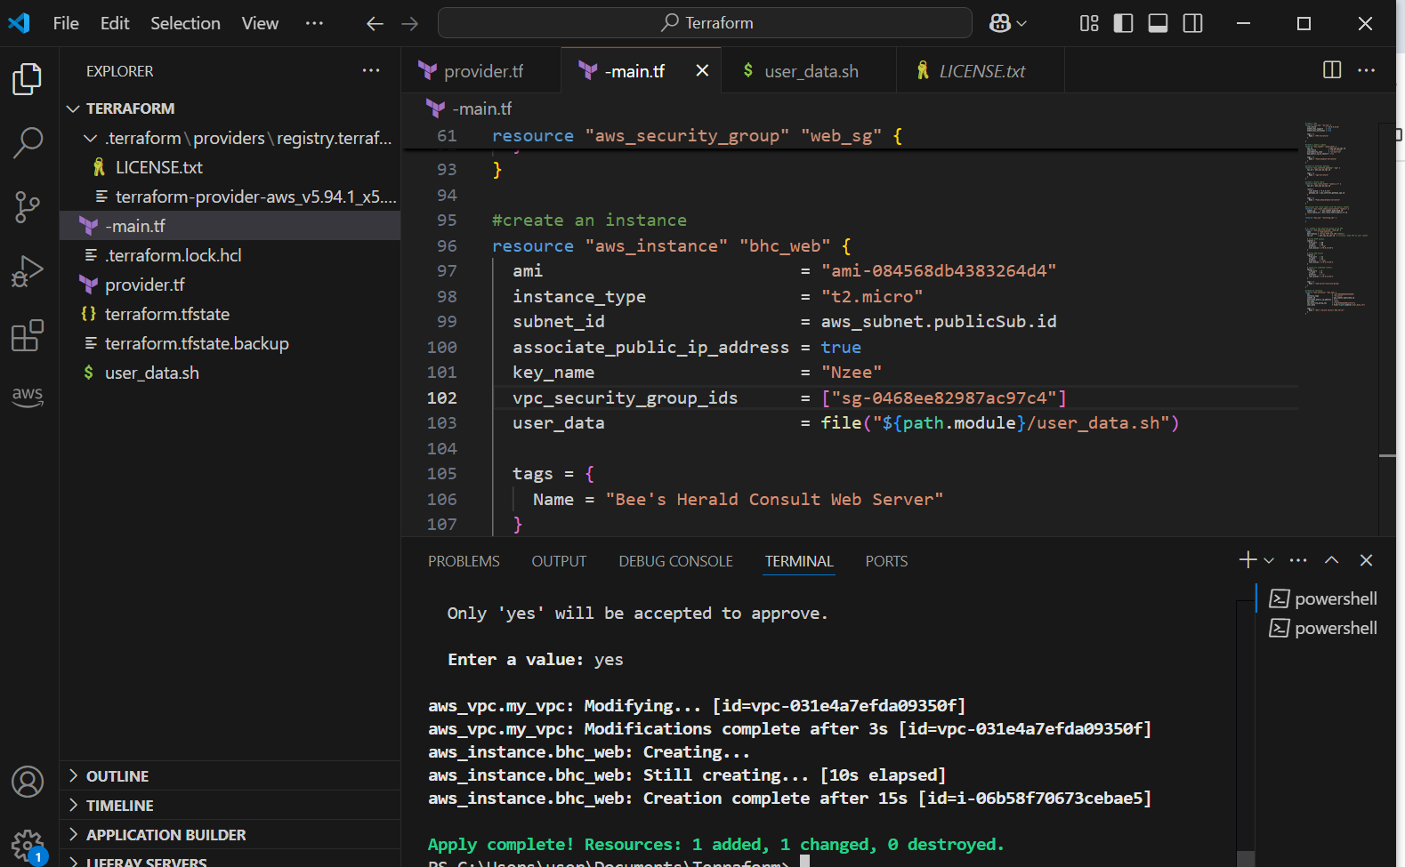
Task: Open the Copilot chat icon
Action: pos(999,24)
